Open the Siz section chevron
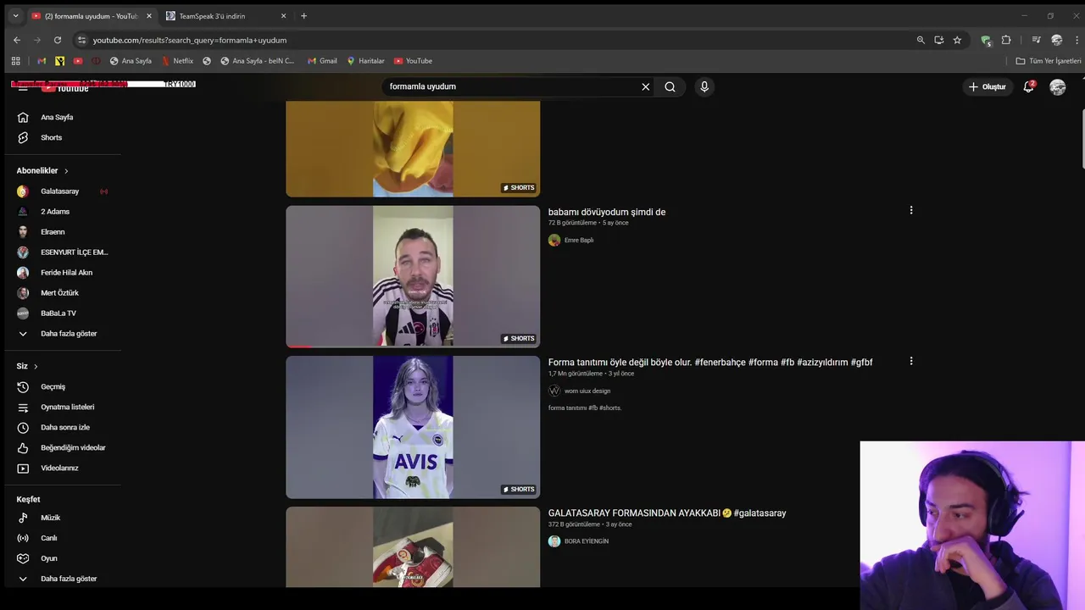Screen dimensions: 1085x610 36,367
